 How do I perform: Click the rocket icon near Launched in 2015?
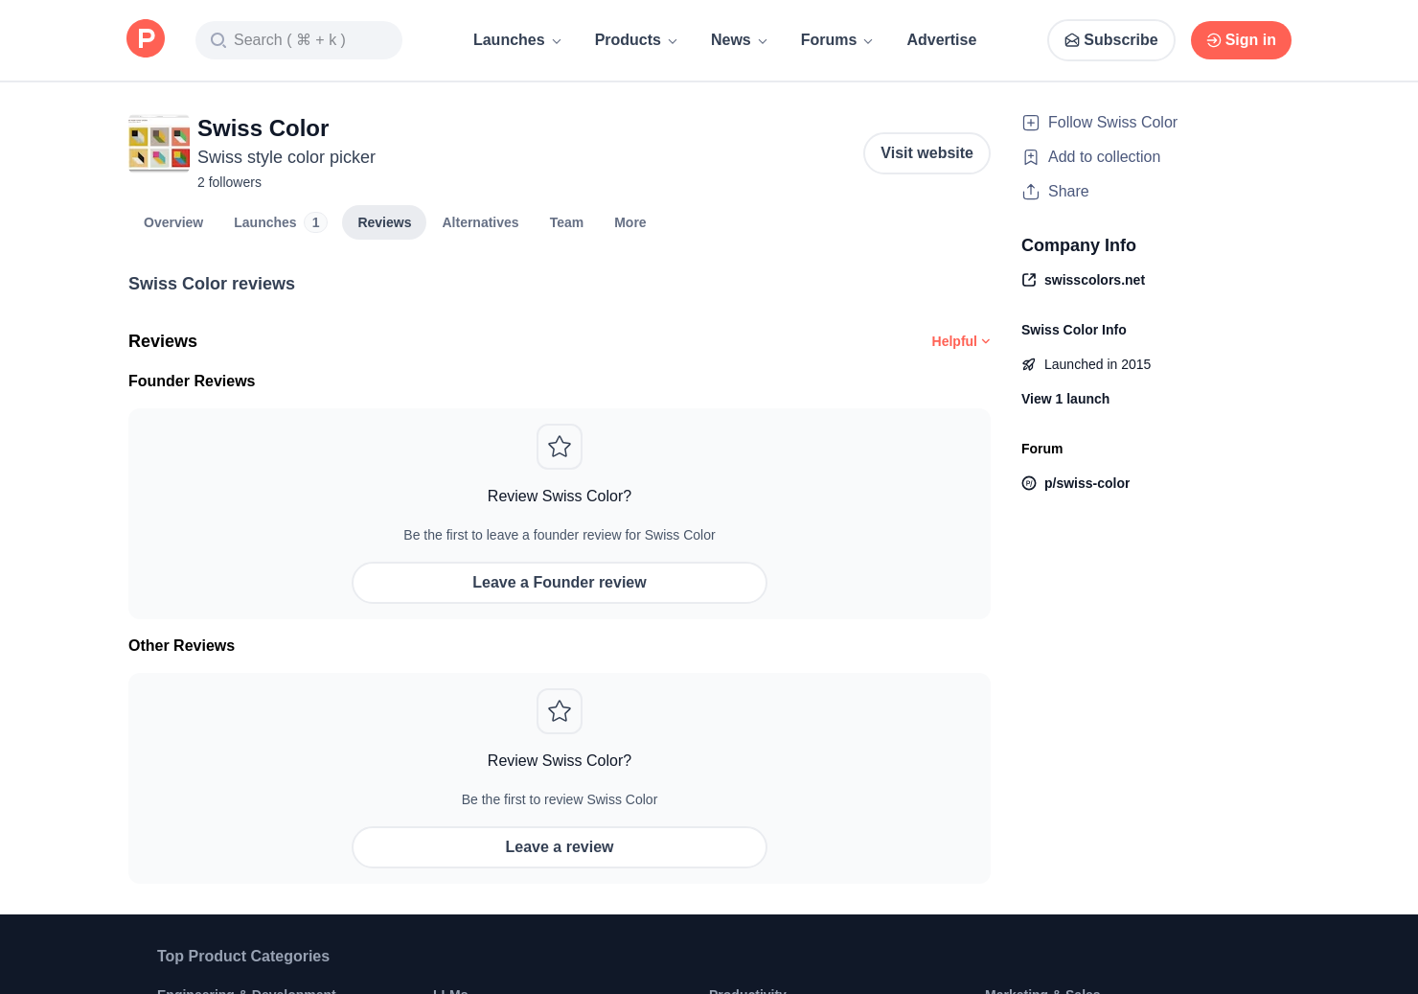click(x=1029, y=364)
